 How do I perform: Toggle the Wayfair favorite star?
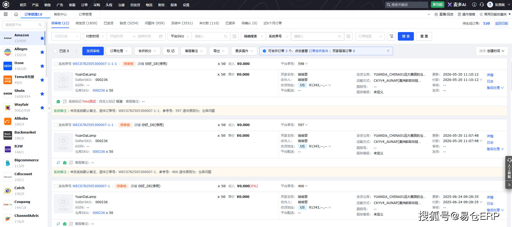[x=42, y=108]
